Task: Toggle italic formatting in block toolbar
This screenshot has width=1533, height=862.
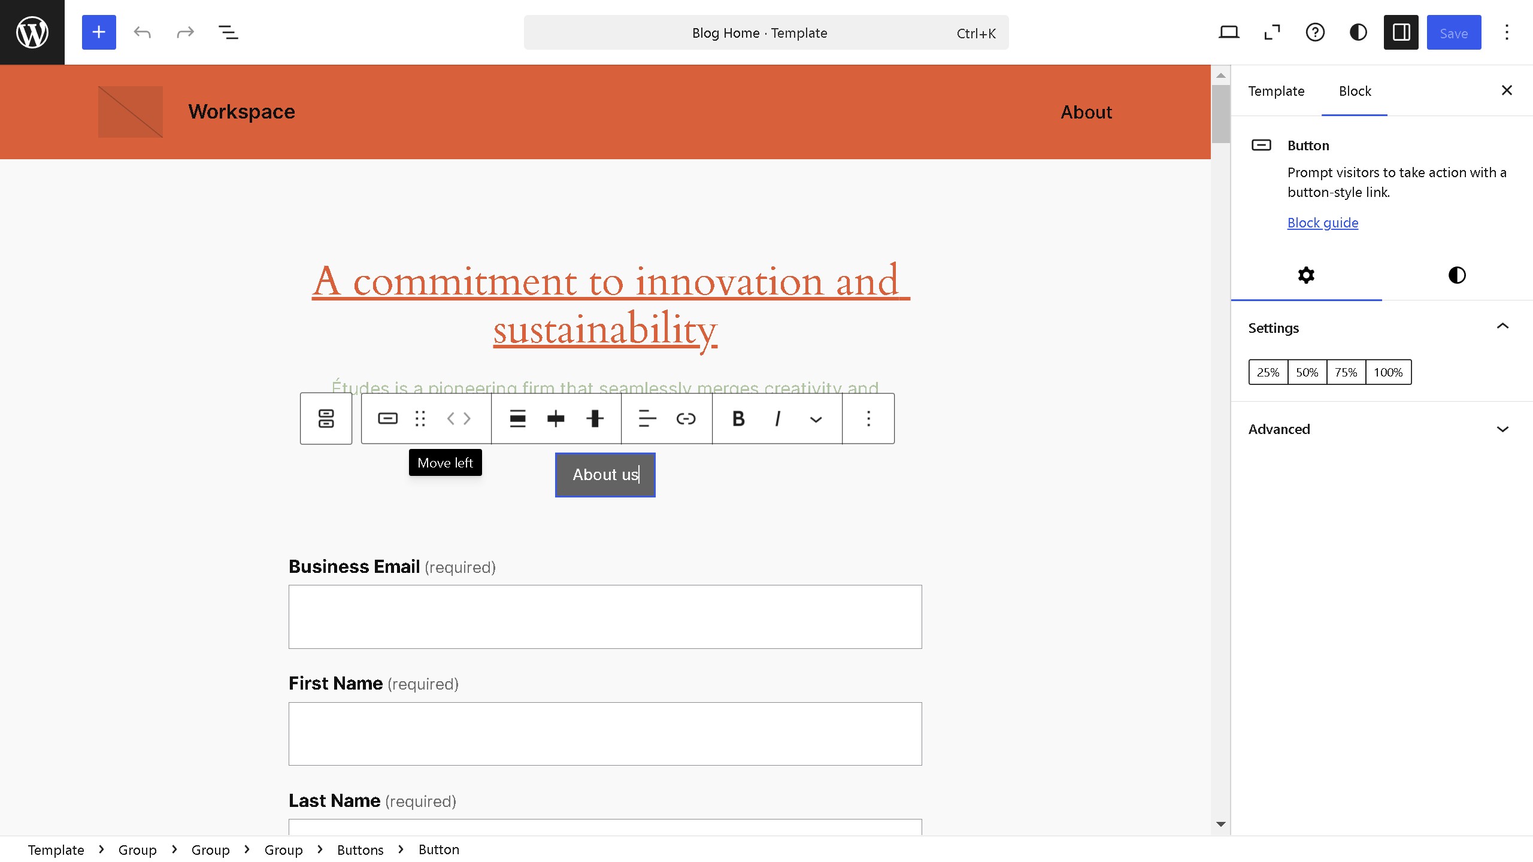Action: 777,418
